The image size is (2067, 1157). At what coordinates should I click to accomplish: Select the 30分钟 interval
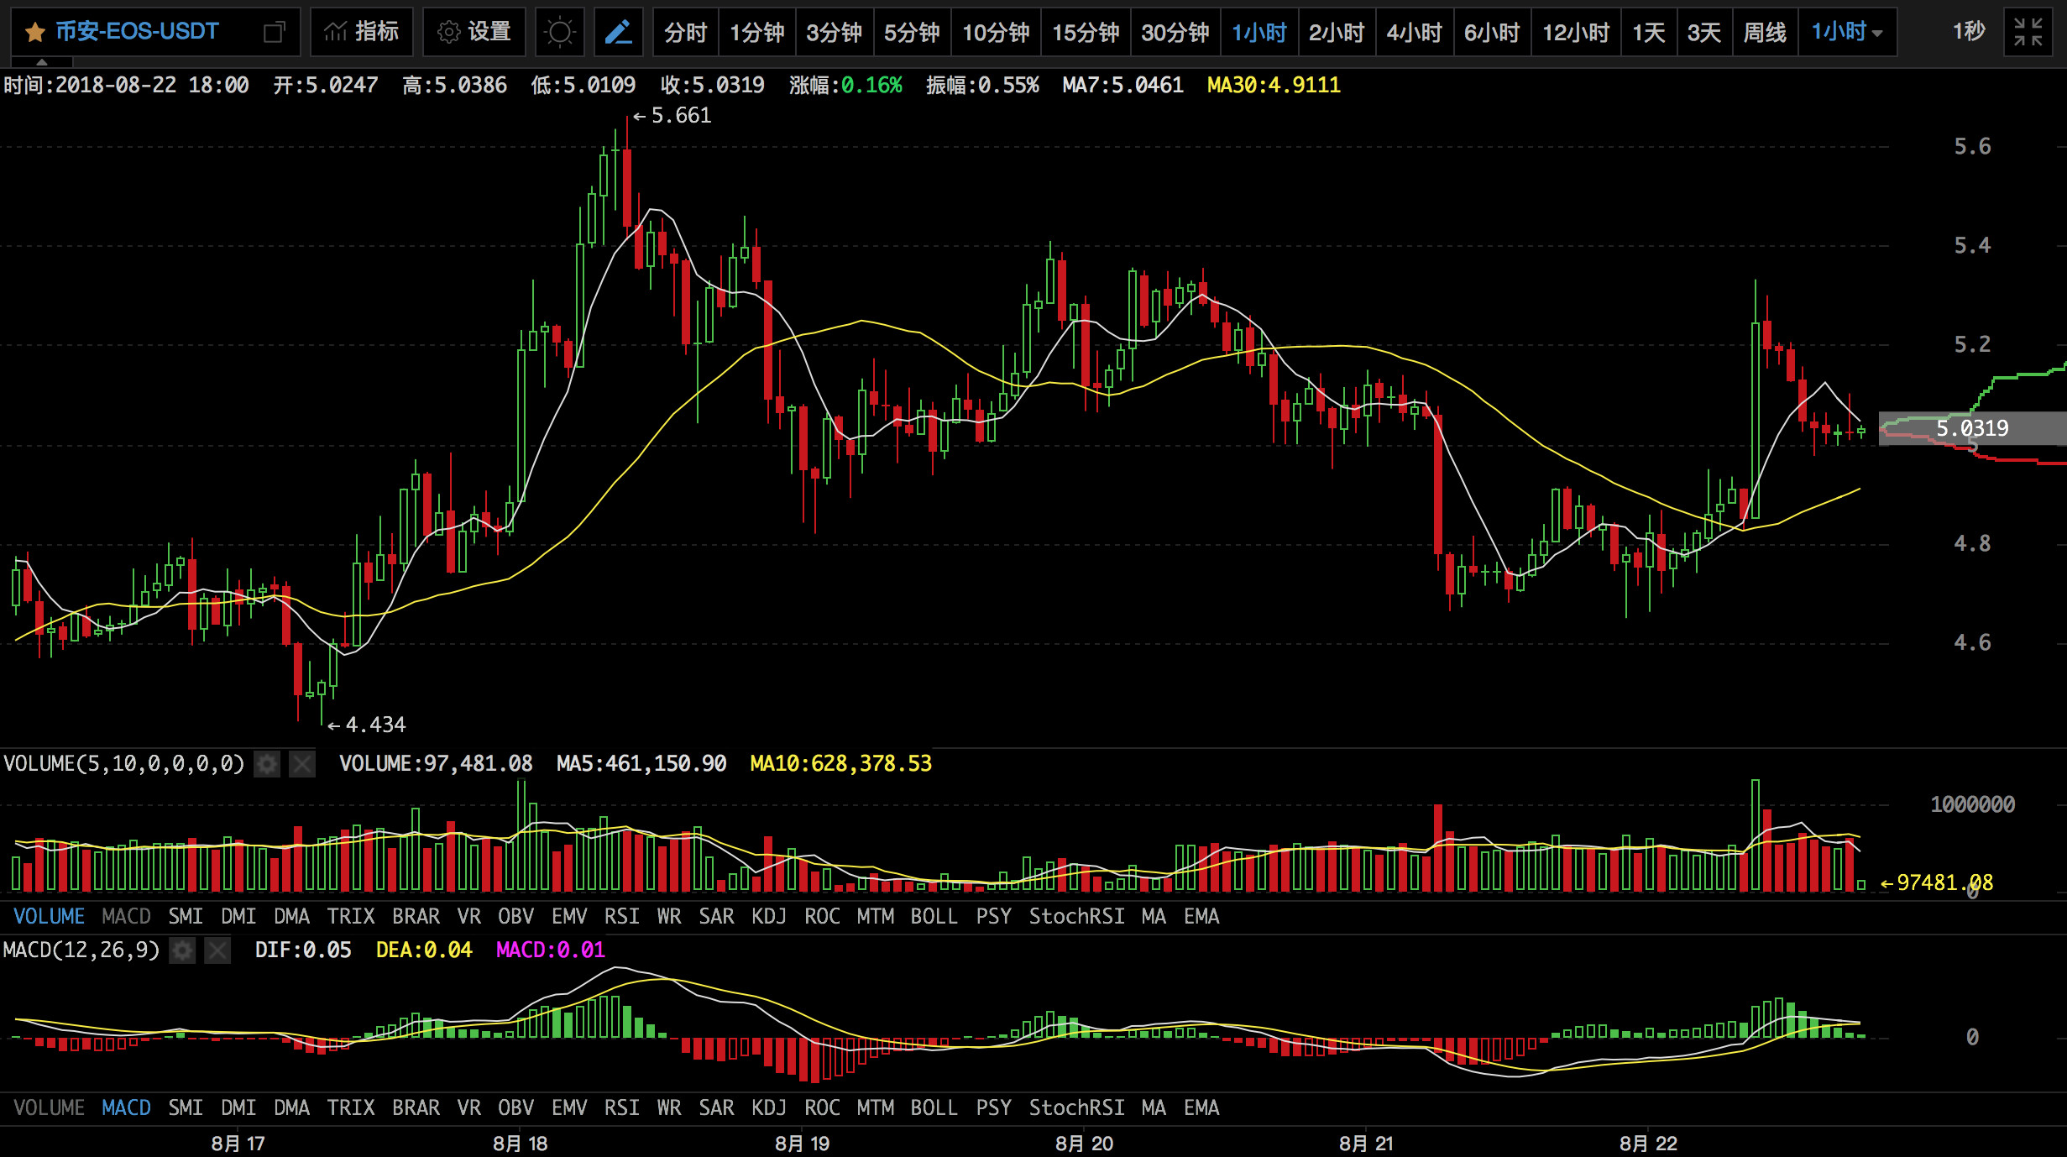[1175, 33]
